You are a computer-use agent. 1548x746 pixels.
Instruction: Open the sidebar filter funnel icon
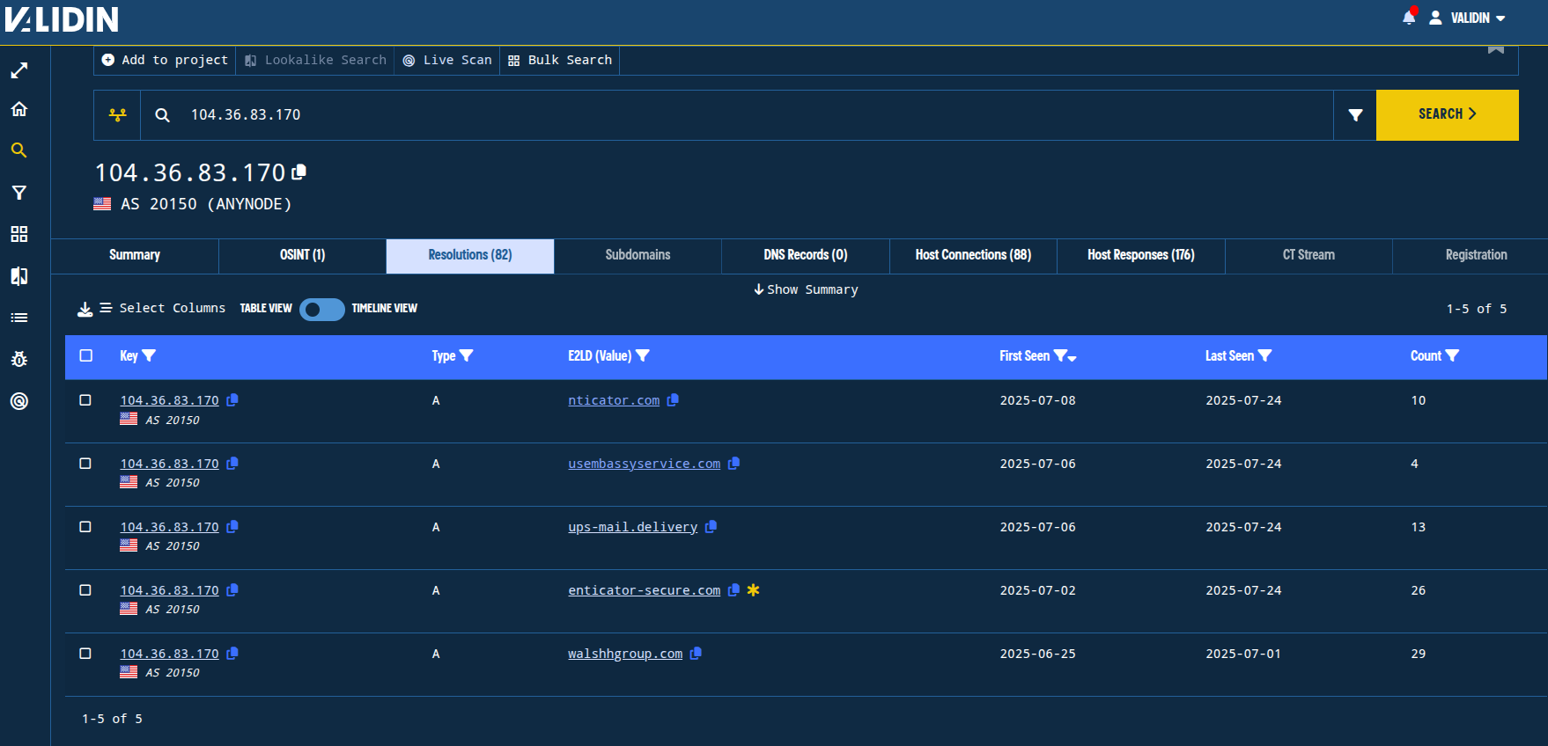[18, 193]
